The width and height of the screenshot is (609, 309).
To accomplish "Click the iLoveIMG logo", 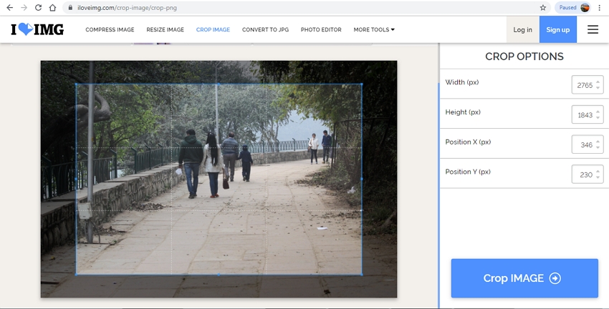I will tap(37, 29).
